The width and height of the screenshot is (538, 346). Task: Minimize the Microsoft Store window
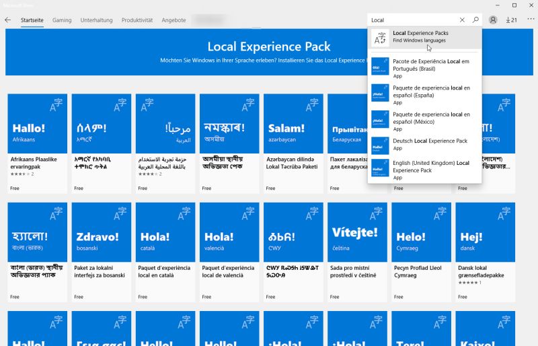tap(498, 5)
